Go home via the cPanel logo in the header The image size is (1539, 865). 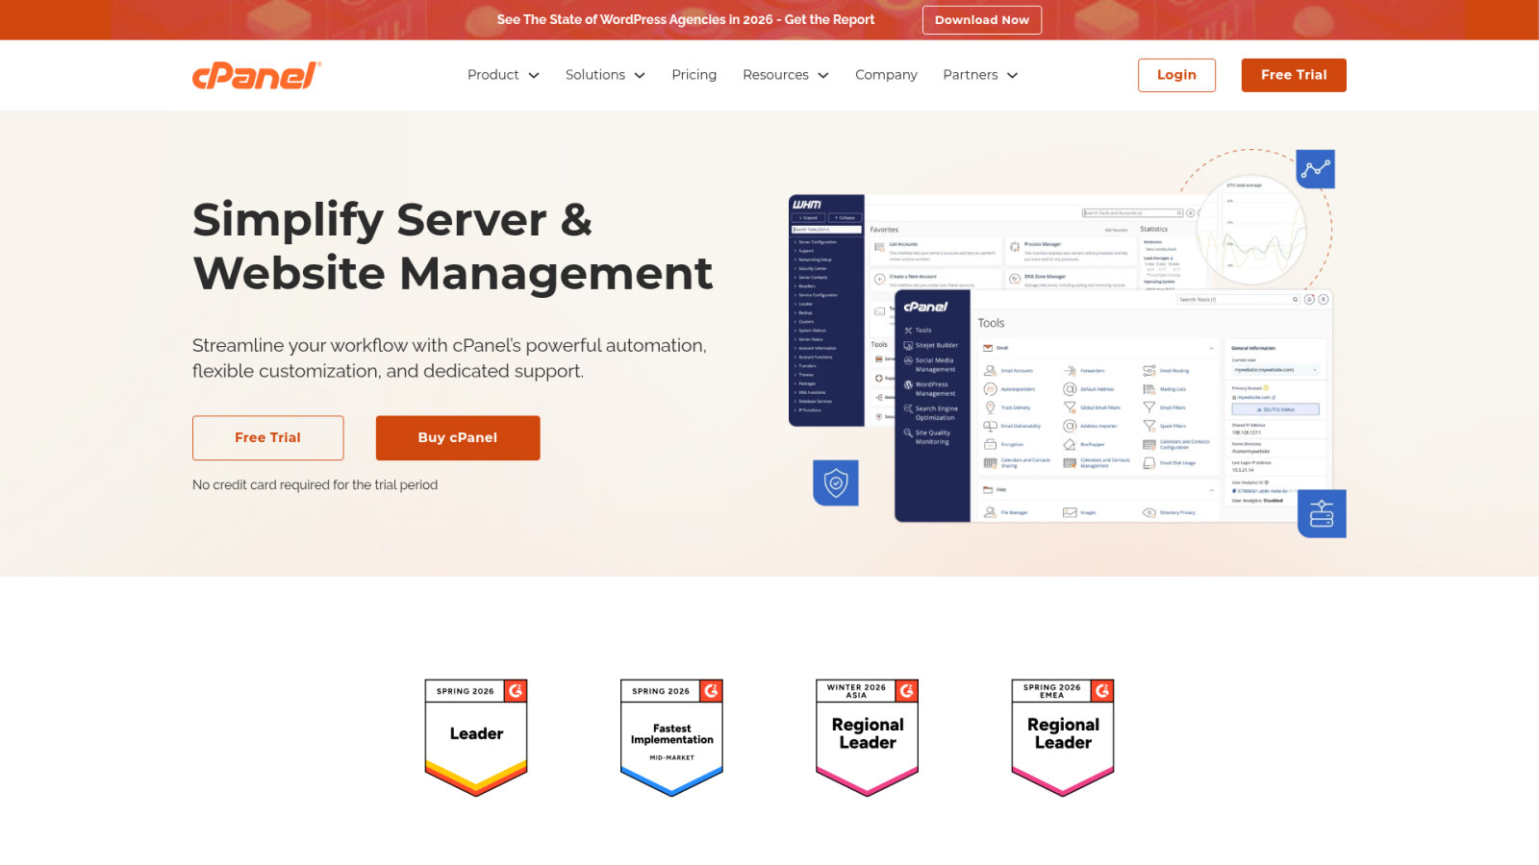tap(257, 75)
